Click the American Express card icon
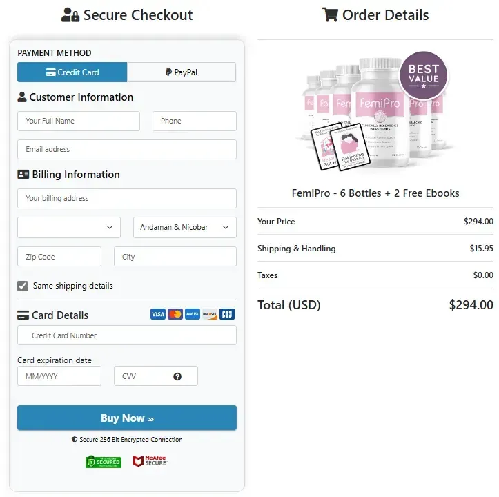 pyautogui.click(x=193, y=314)
